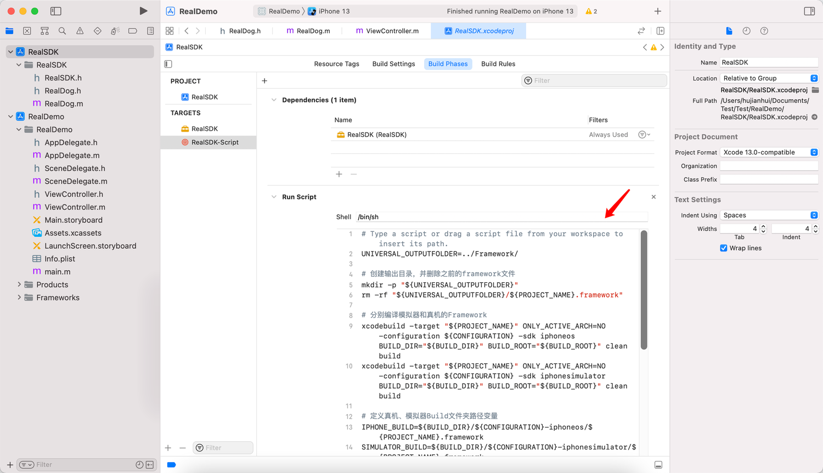Add a dependency with the plus button
Viewport: 823px width, 473px height.
[339, 174]
